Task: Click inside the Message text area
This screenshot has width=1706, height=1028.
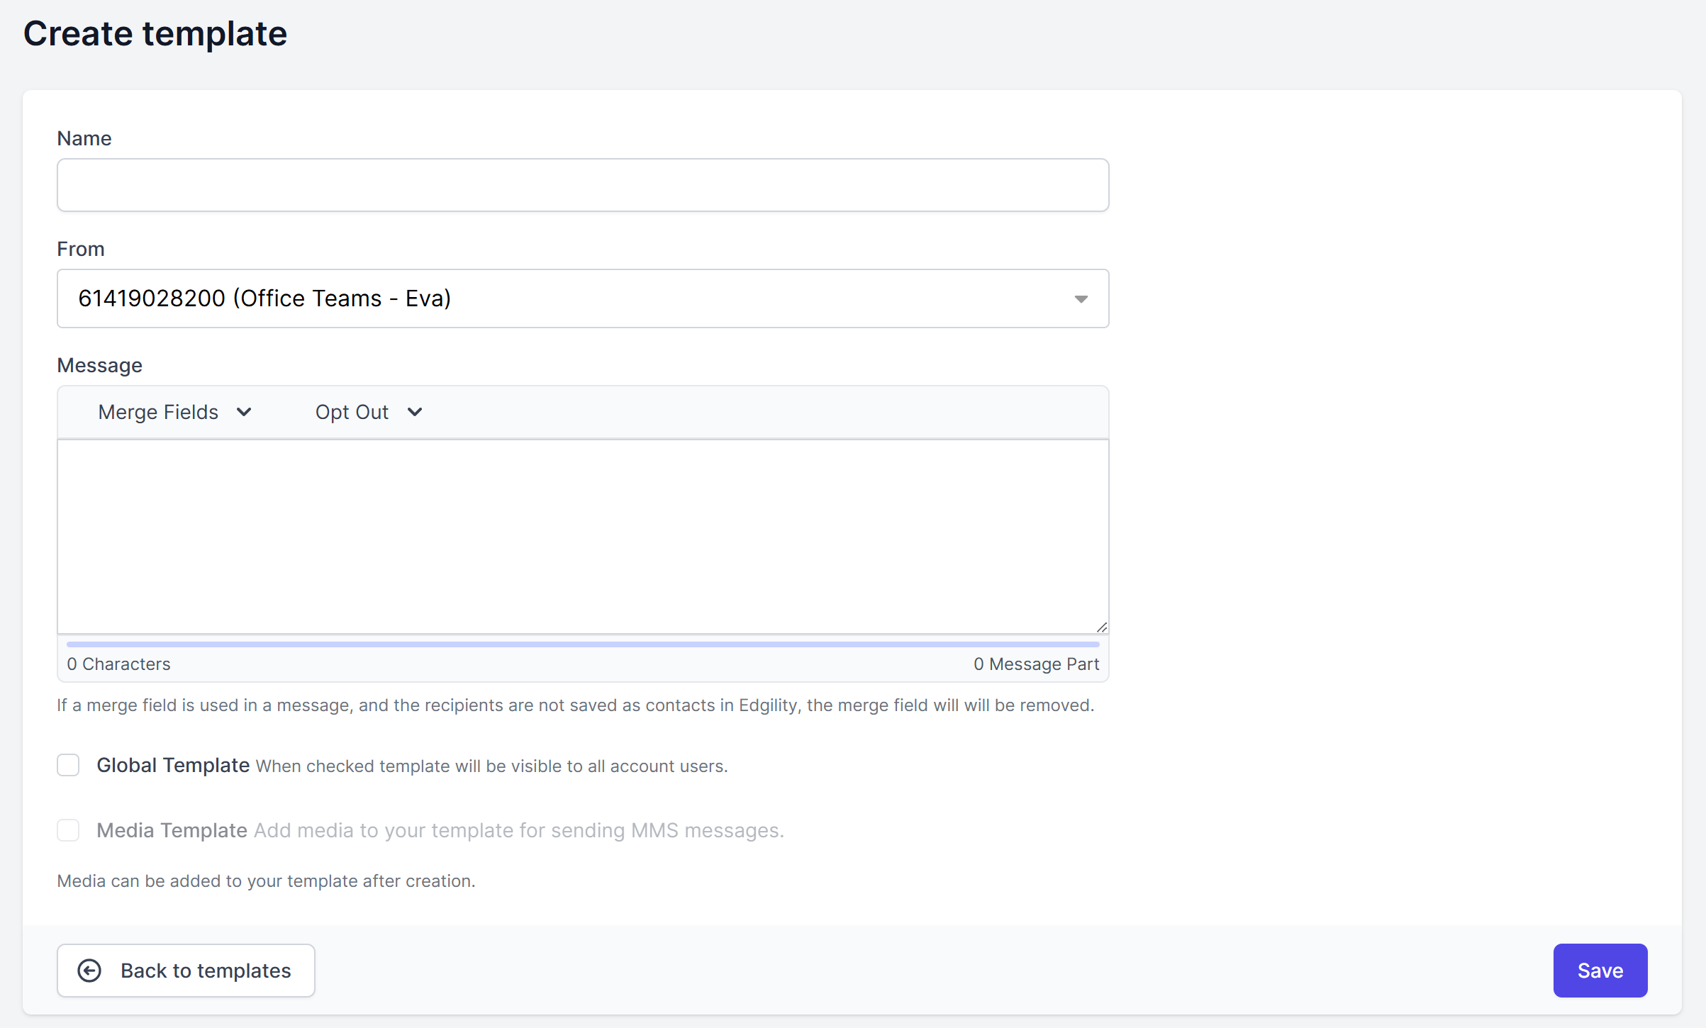Action: (582, 536)
